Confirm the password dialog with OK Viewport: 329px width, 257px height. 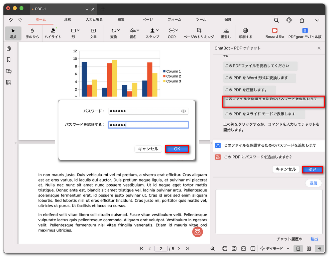click(x=177, y=149)
